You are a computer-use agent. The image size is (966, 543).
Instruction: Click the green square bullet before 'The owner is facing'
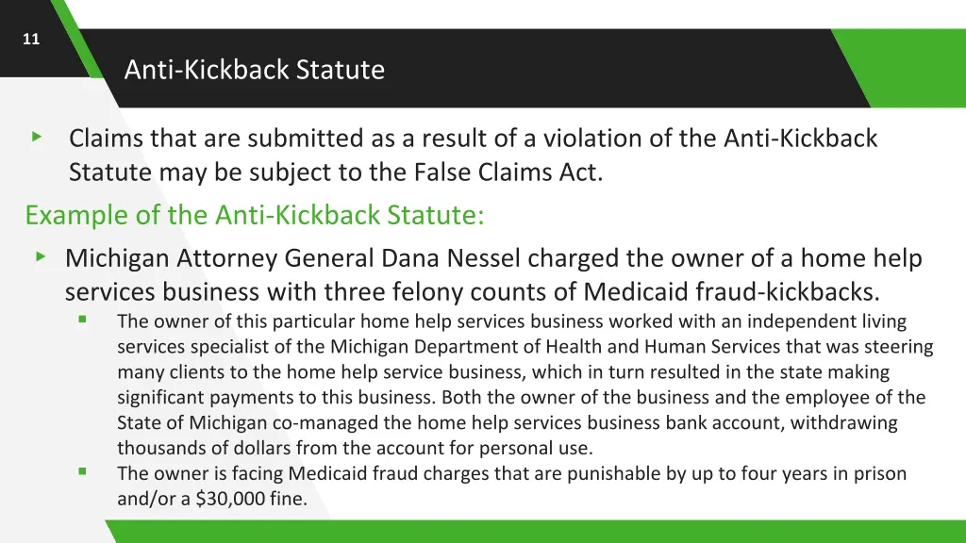[x=83, y=471]
